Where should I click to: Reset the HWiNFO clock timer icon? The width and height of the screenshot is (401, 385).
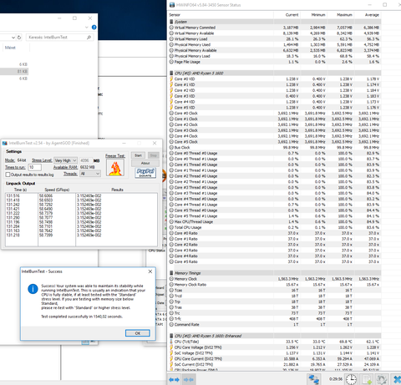pyautogui.click(x=351, y=379)
